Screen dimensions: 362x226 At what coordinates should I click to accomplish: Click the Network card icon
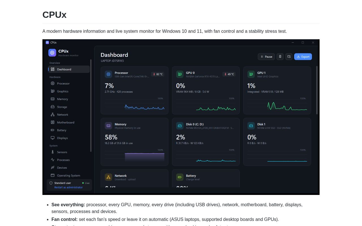click(x=109, y=177)
